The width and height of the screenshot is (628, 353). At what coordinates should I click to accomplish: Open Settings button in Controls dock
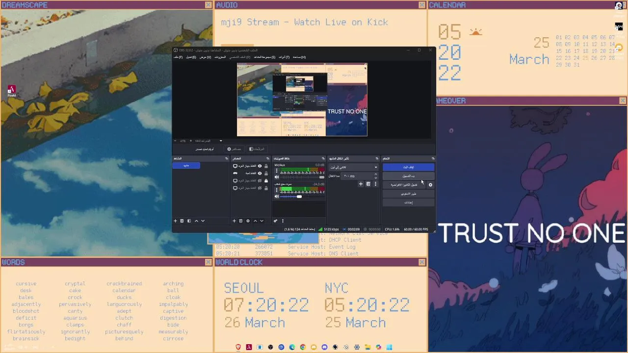[408, 202]
